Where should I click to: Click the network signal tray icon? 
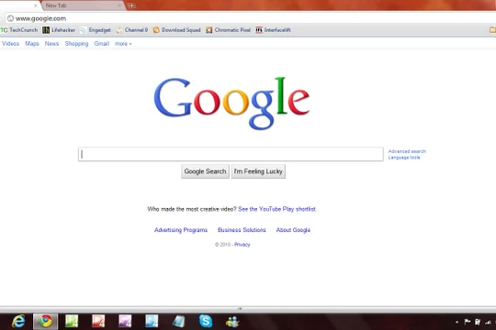point(488,322)
